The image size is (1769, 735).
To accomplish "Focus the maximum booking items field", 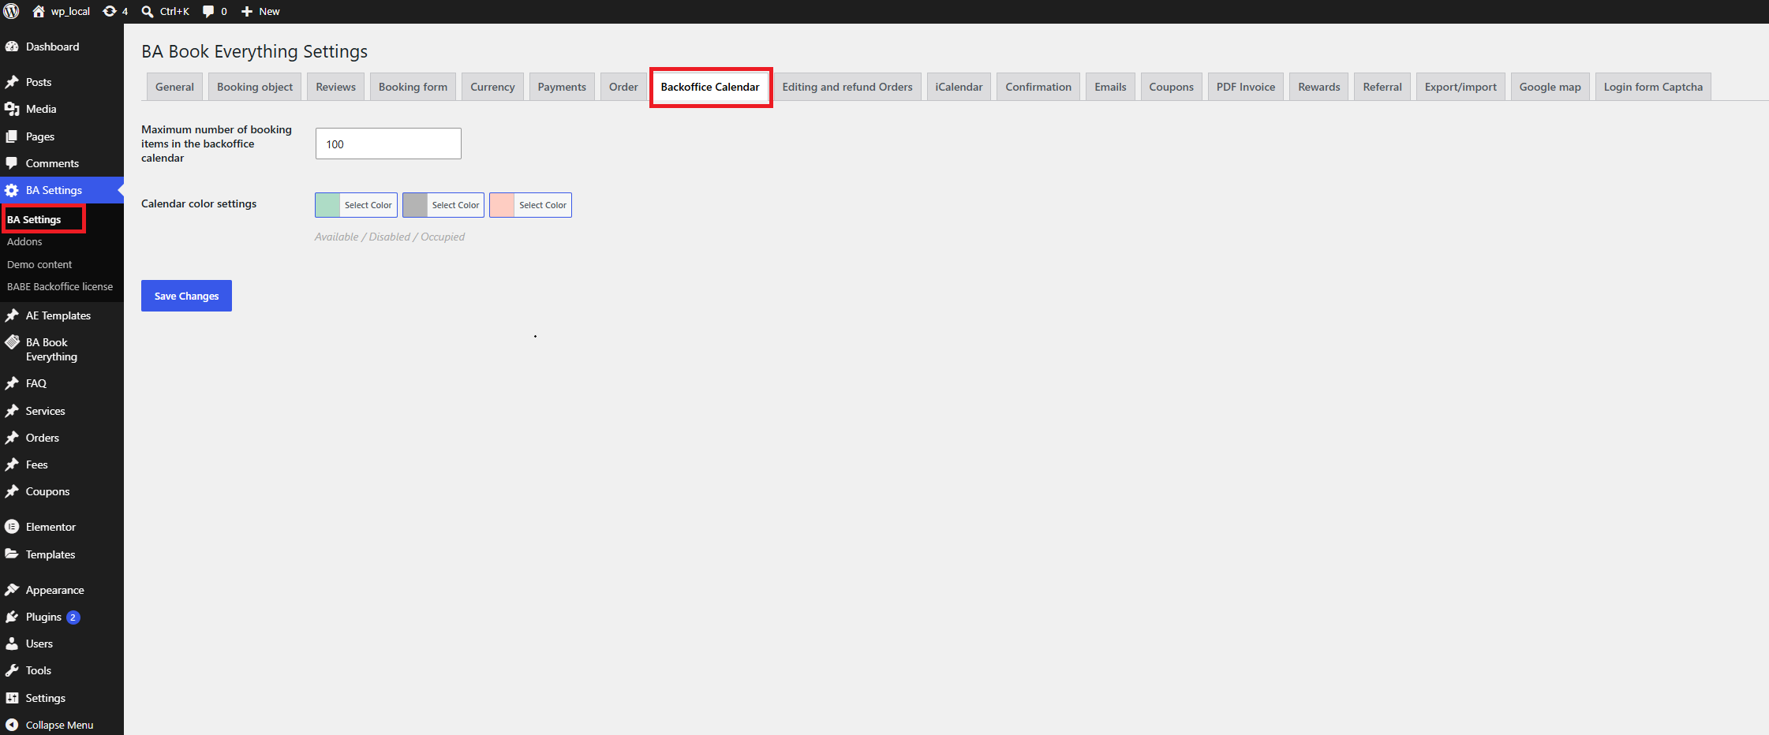I will click(x=388, y=144).
